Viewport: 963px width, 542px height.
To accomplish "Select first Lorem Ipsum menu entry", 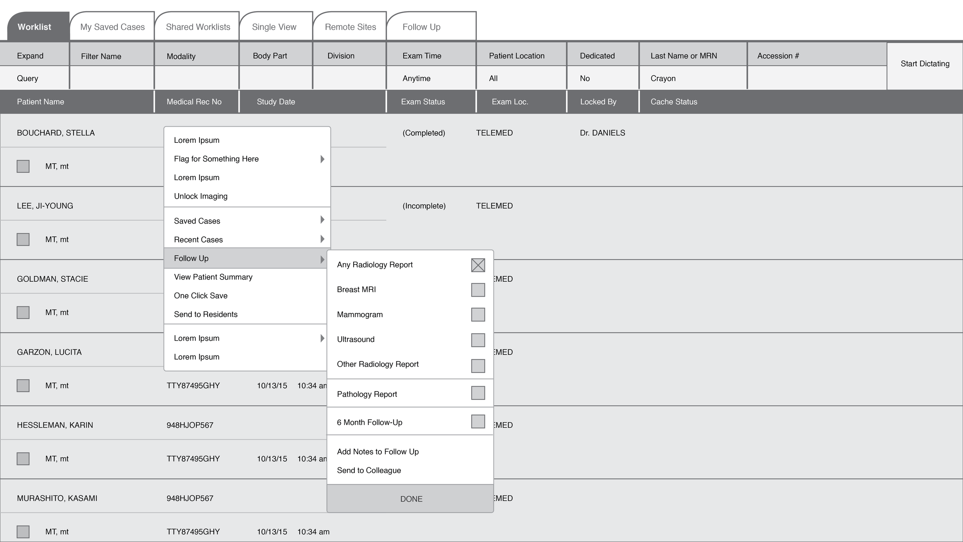I will pyautogui.click(x=247, y=140).
